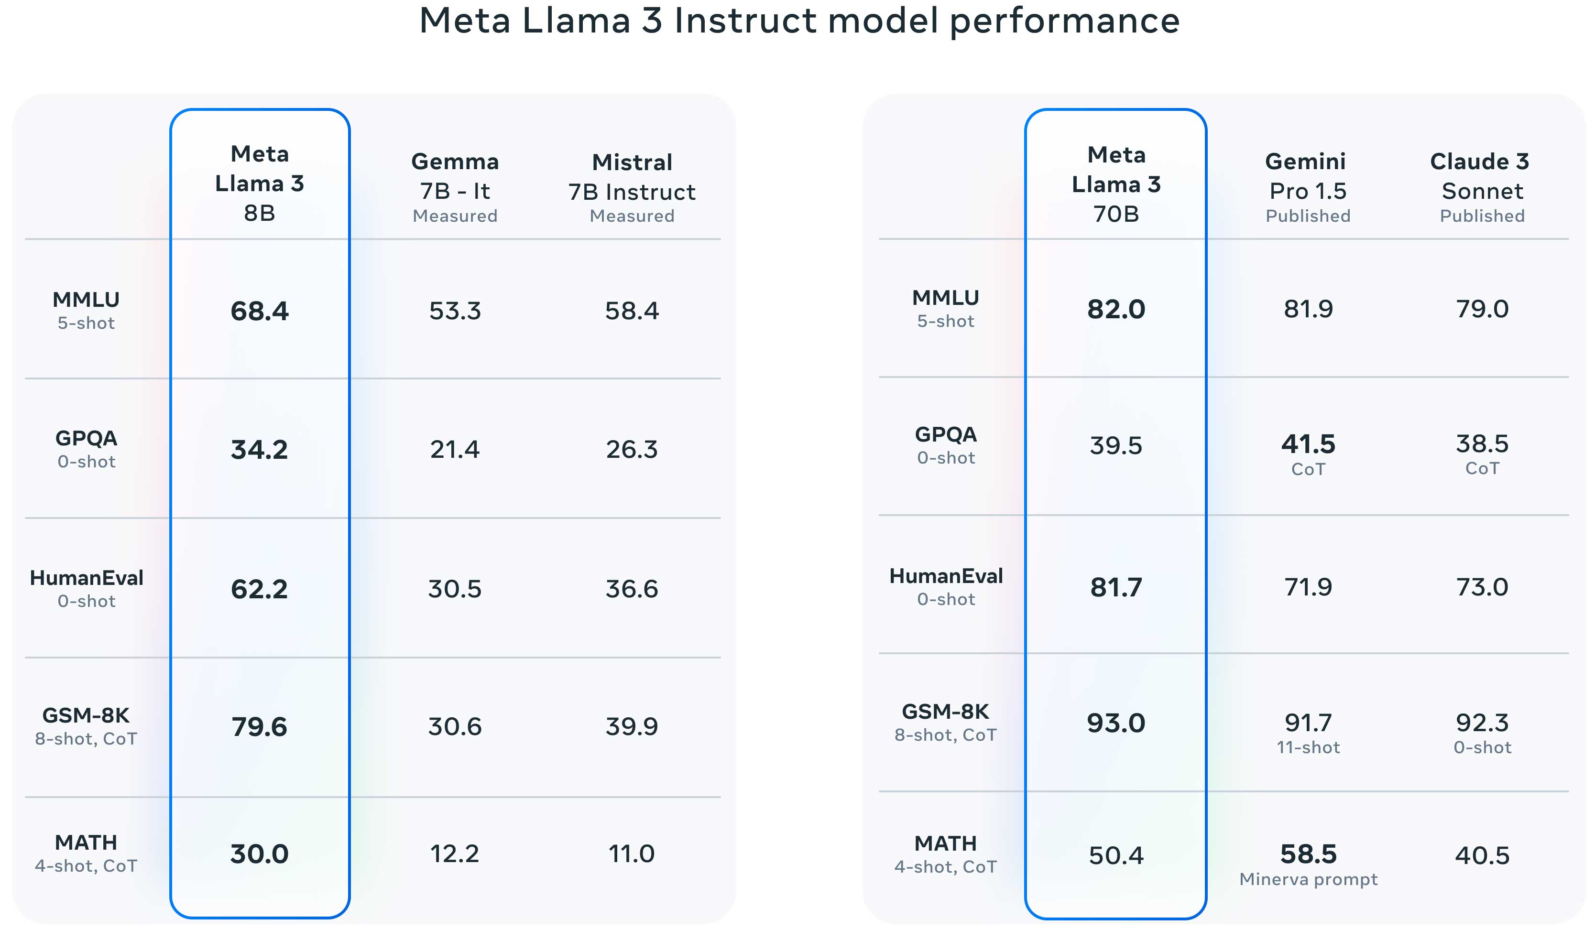Click the 91.7 11-shot GSM-8K value
This screenshot has width=1595, height=929.
click(x=1308, y=733)
